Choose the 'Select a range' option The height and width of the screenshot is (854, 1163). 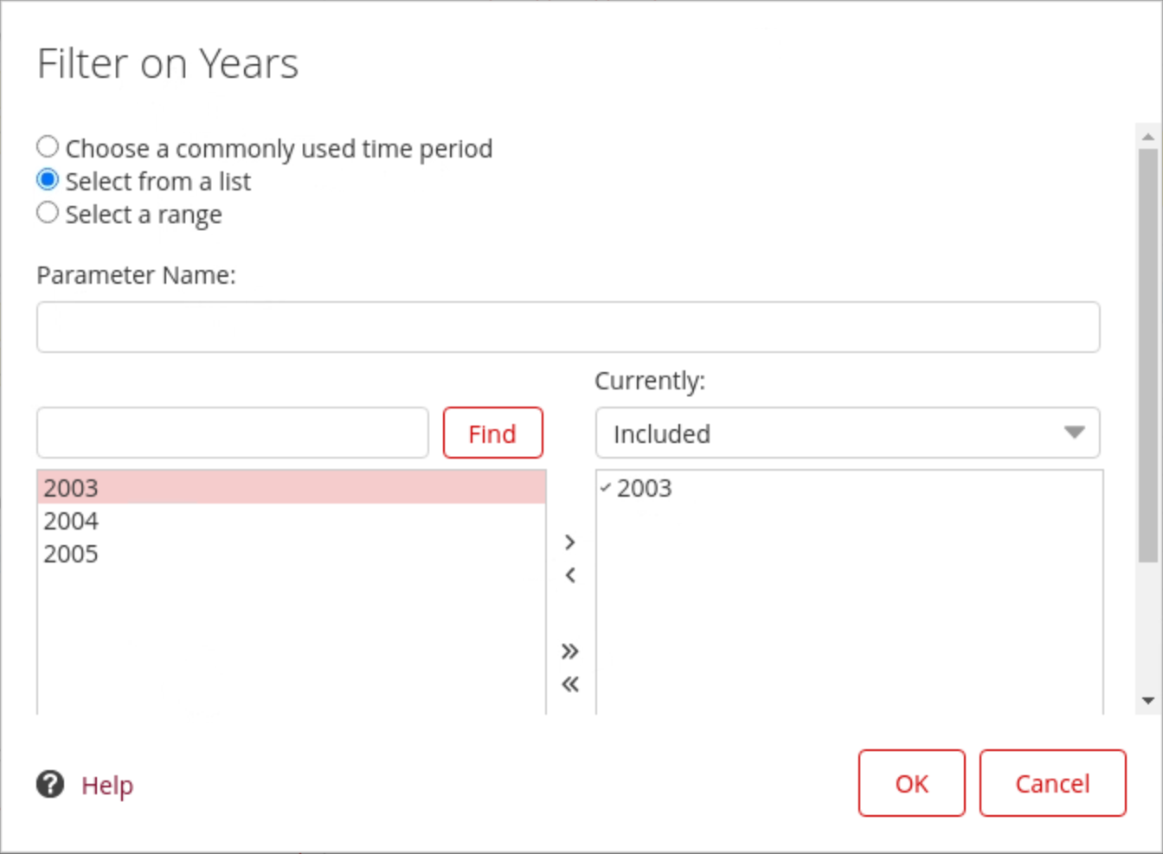48,213
